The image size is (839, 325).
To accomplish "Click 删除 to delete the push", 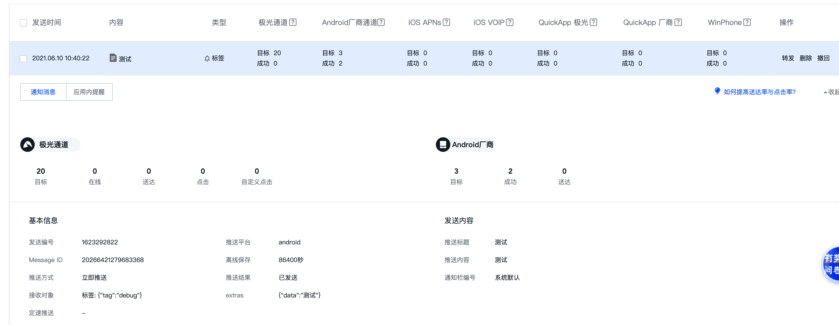I will coord(805,58).
